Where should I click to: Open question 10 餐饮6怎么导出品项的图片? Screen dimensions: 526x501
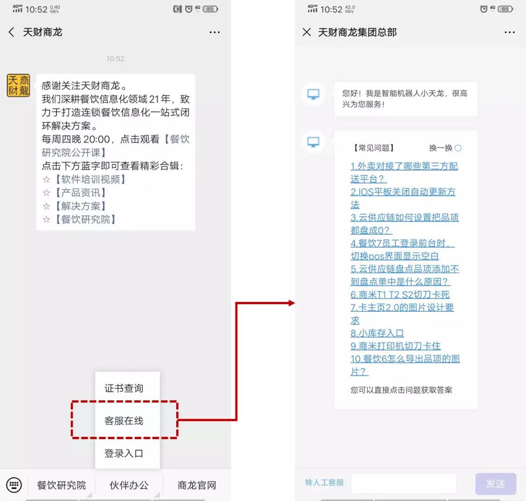click(x=405, y=365)
